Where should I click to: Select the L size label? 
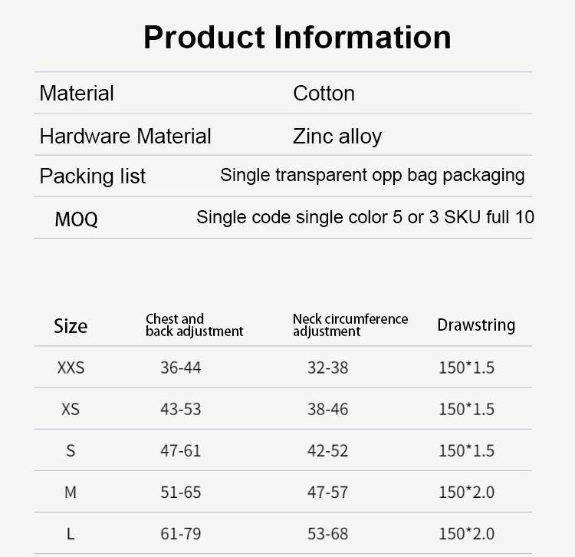click(x=71, y=534)
